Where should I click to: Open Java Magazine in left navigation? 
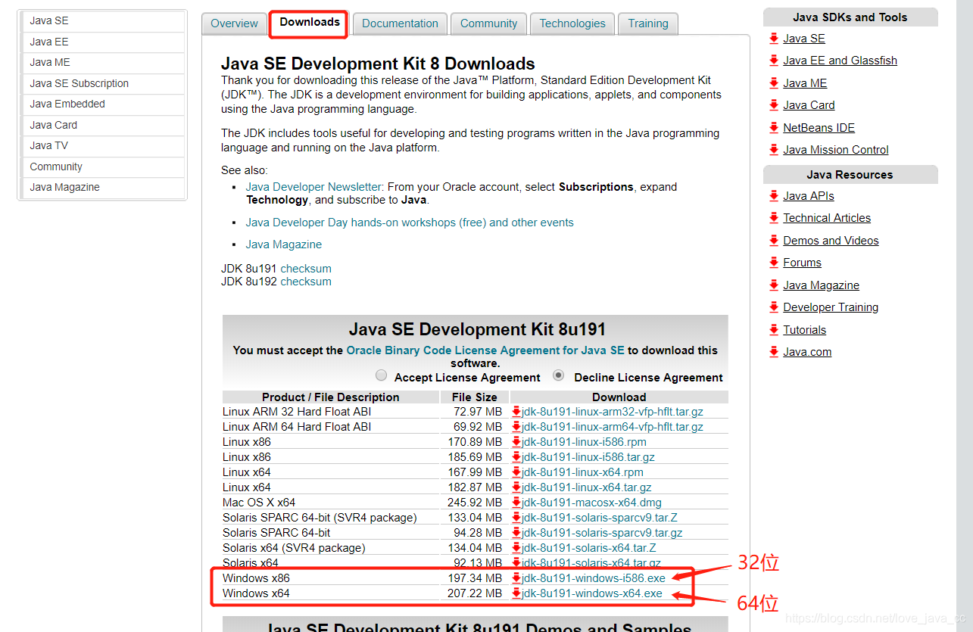click(103, 188)
